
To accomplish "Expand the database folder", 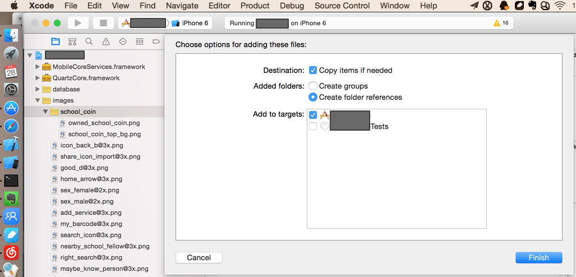I will 38,89.
